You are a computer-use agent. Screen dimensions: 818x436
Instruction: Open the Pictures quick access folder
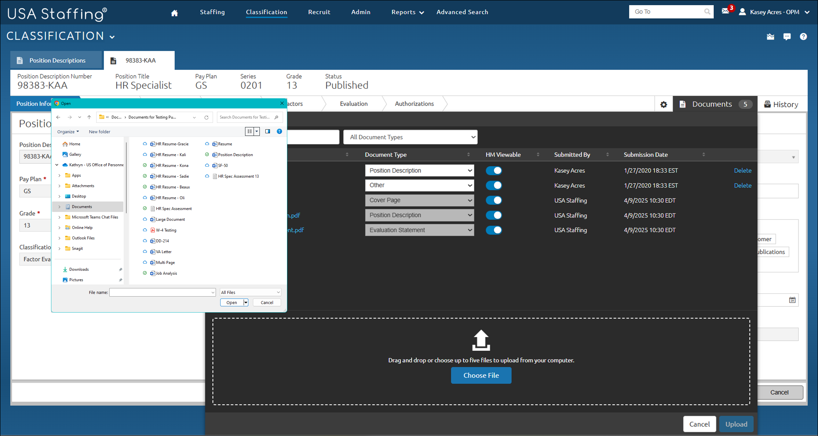[76, 280]
